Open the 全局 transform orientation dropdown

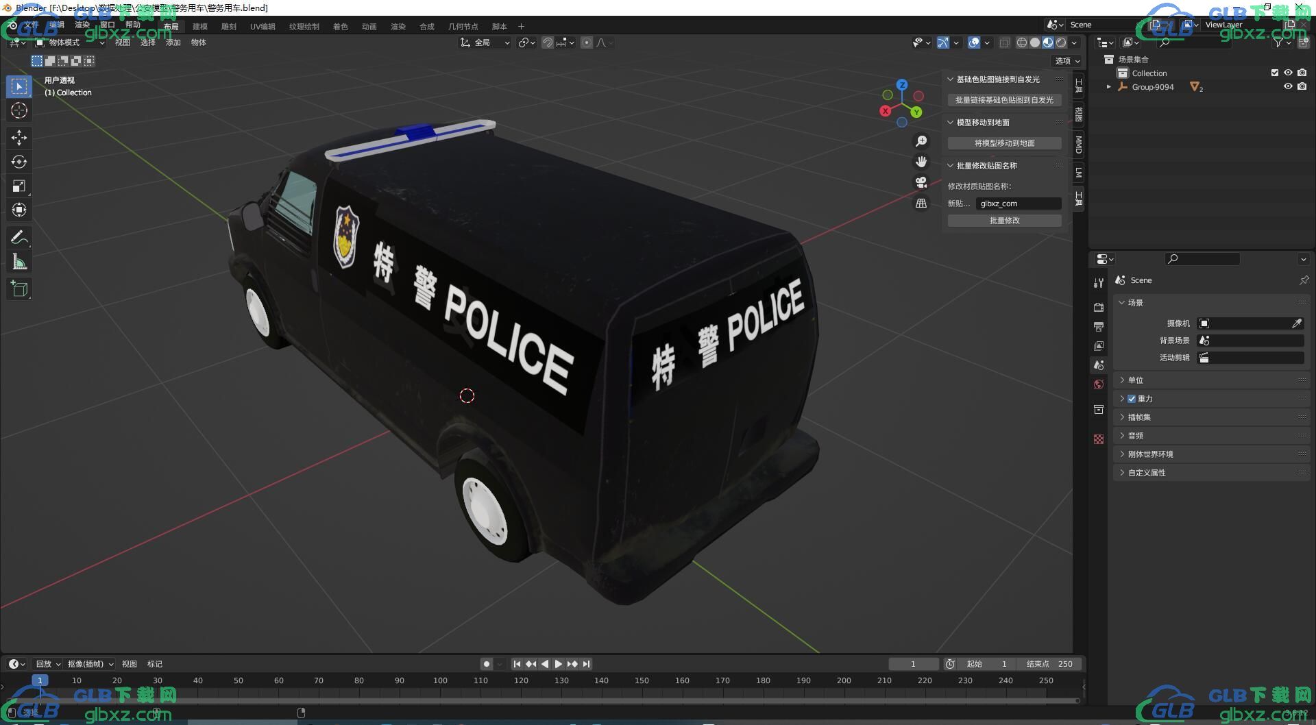click(x=485, y=42)
